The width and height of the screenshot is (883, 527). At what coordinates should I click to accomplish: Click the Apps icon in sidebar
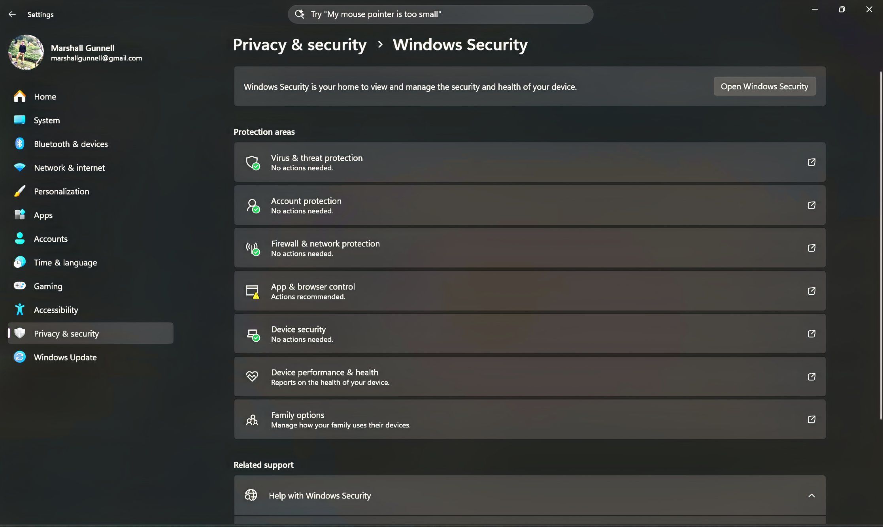point(19,215)
